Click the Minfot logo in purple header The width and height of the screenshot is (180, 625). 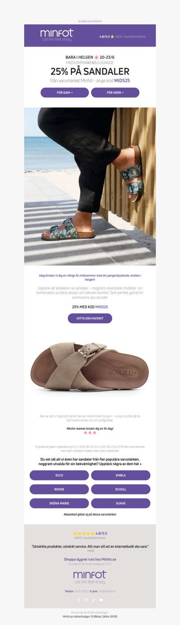click(x=56, y=35)
